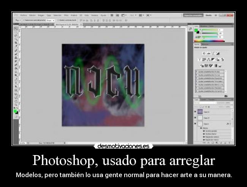This screenshot has height=187, width=247.
Task: Select the Capa 12 layer thumbnail
Action: click(200, 112)
